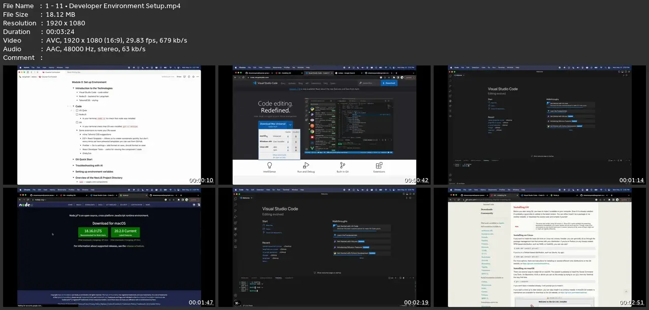Image resolution: width=649 pixels, height=310 pixels.
Task: Click blue Download button in VS Code site header
Action: tap(390, 83)
